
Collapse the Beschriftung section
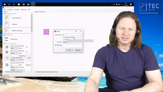pos(4,35)
